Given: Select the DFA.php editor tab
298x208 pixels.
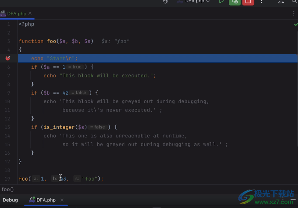Looking at the screenshot, I should (17, 14).
